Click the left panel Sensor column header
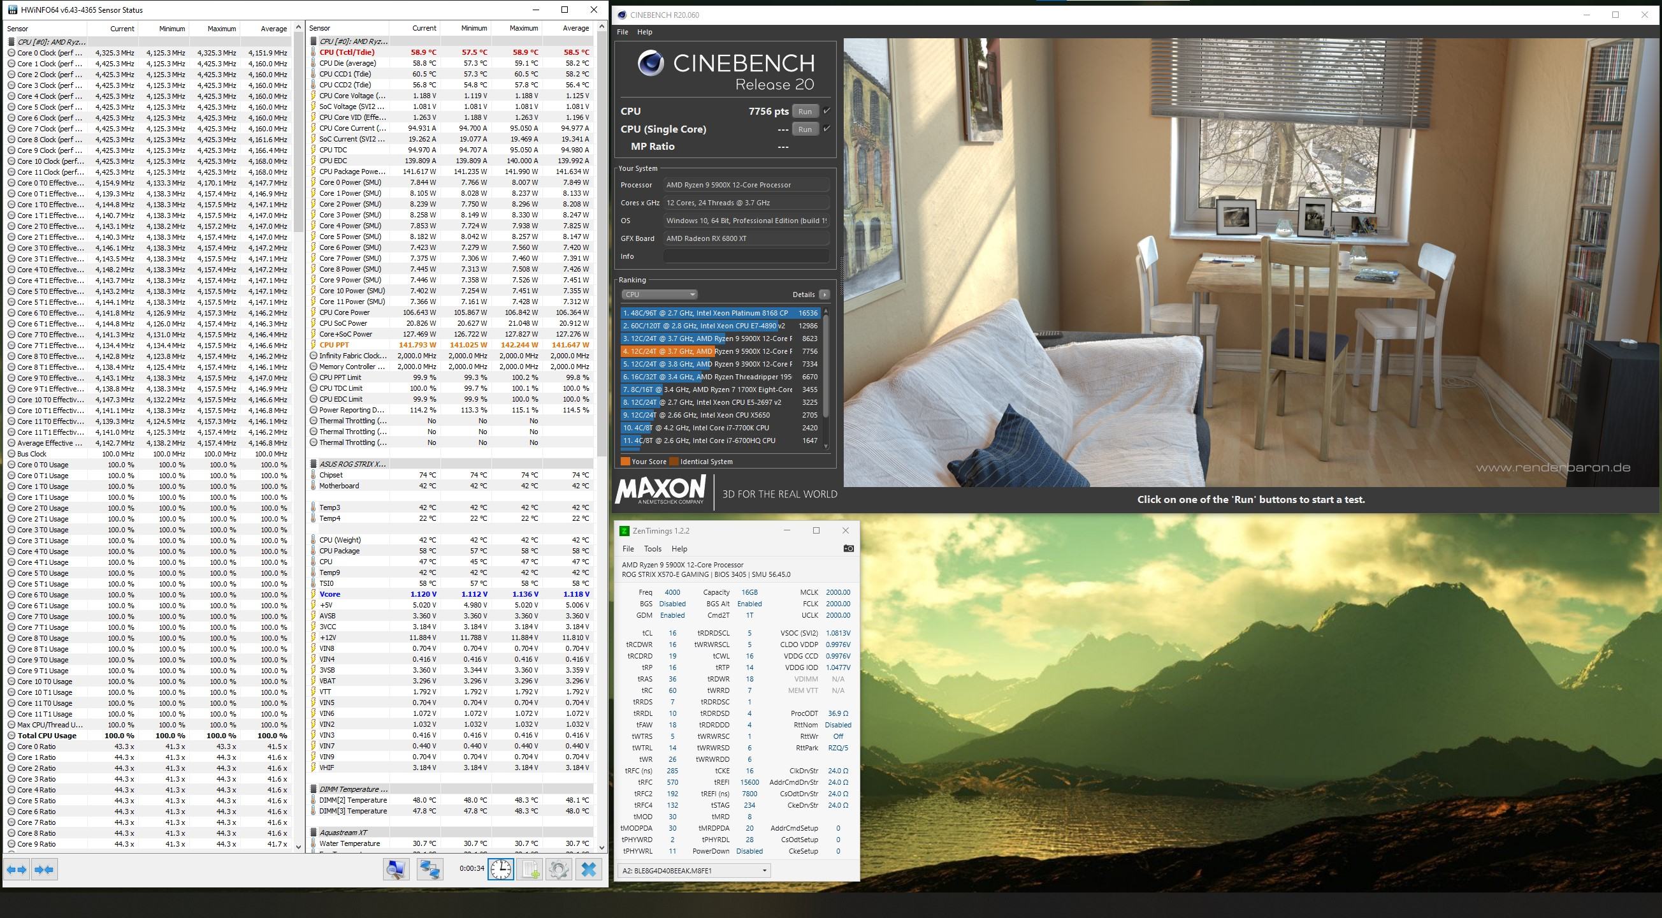 45,29
